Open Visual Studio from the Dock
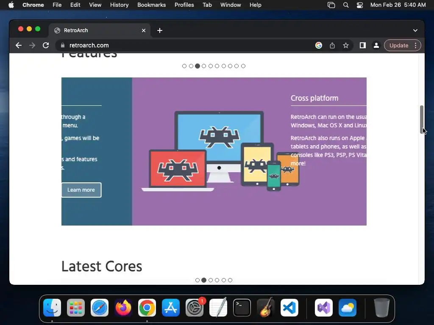The width and height of the screenshot is (434, 325). 324,308
